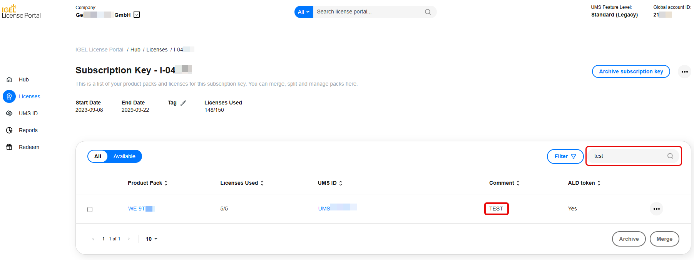Open row more options for WE-9T

pos(656,209)
